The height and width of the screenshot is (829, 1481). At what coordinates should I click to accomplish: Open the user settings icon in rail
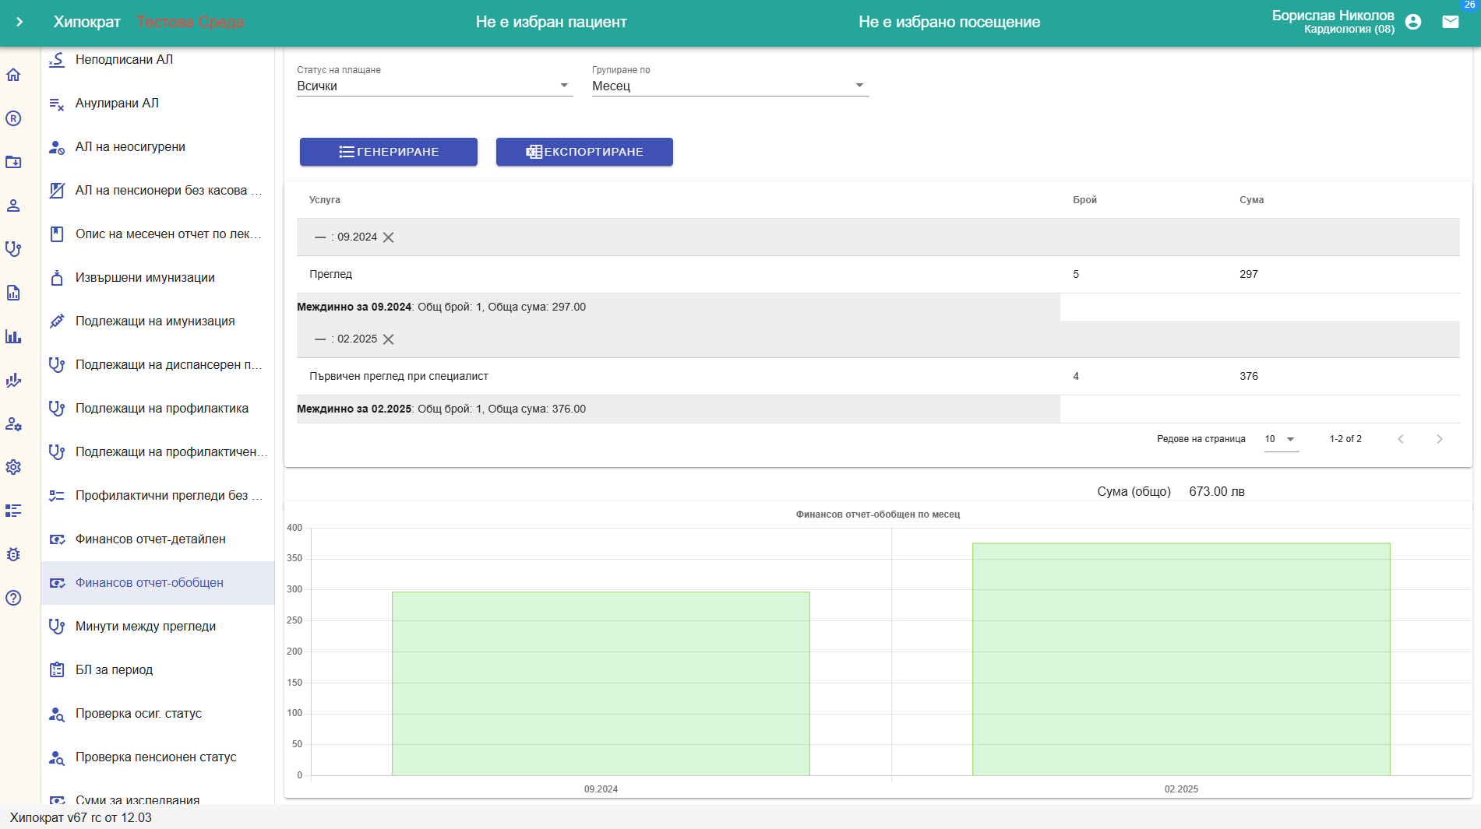coord(13,423)
